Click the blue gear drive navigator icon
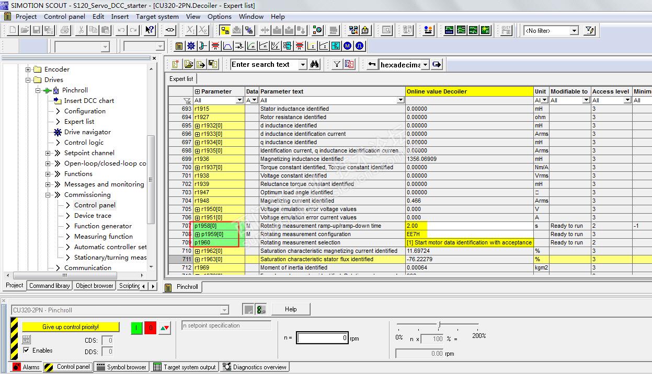The width and height of the screenshot is (652, 374). [x=191, y=46]
